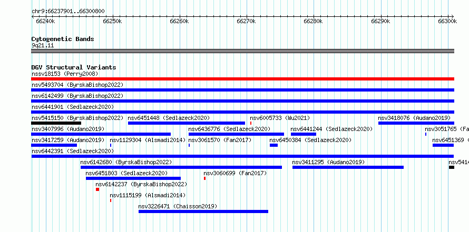The height and width of the screenshot is (232, 469).
Task: Click the small red nsv3060699 marker
Action: tap(205, 178)
